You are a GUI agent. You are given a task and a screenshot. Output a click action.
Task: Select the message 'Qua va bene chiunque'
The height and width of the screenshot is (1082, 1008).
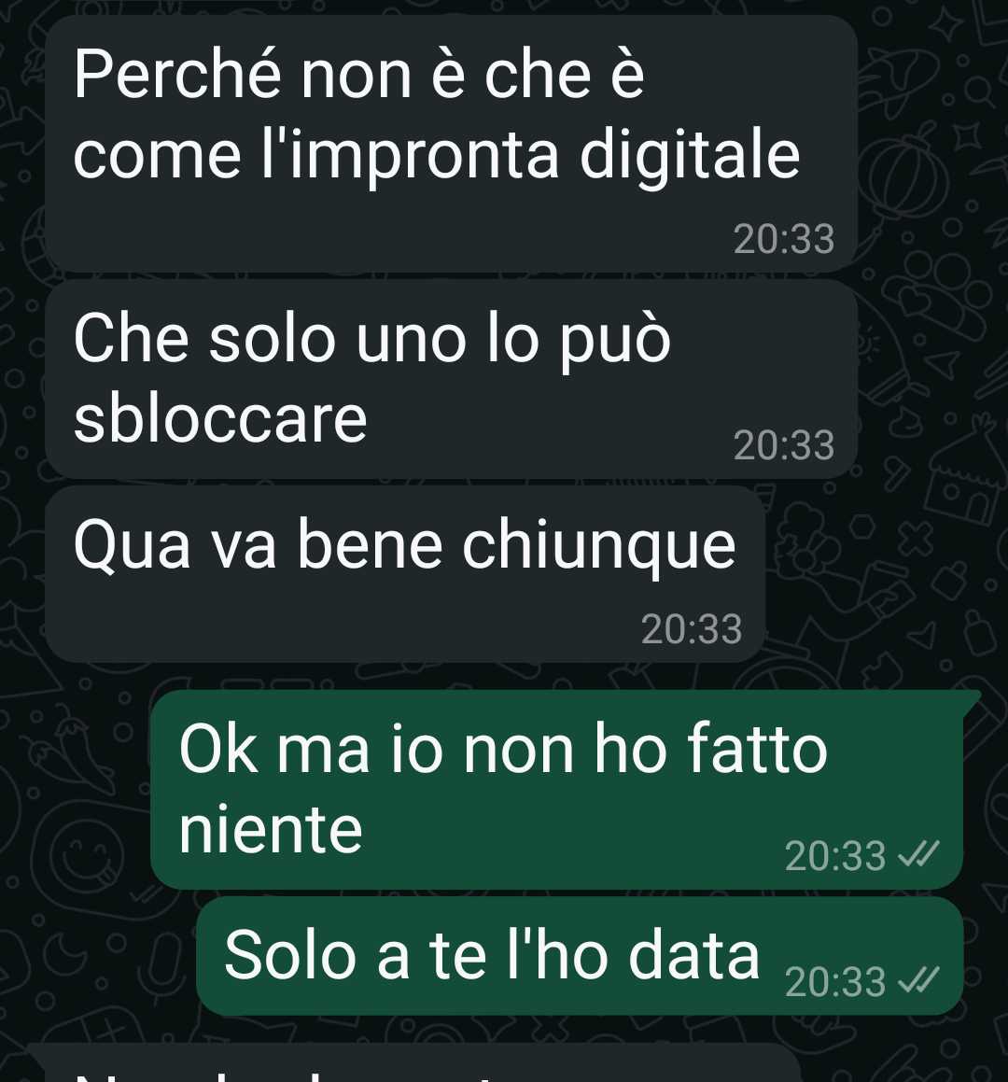[405, 574]
